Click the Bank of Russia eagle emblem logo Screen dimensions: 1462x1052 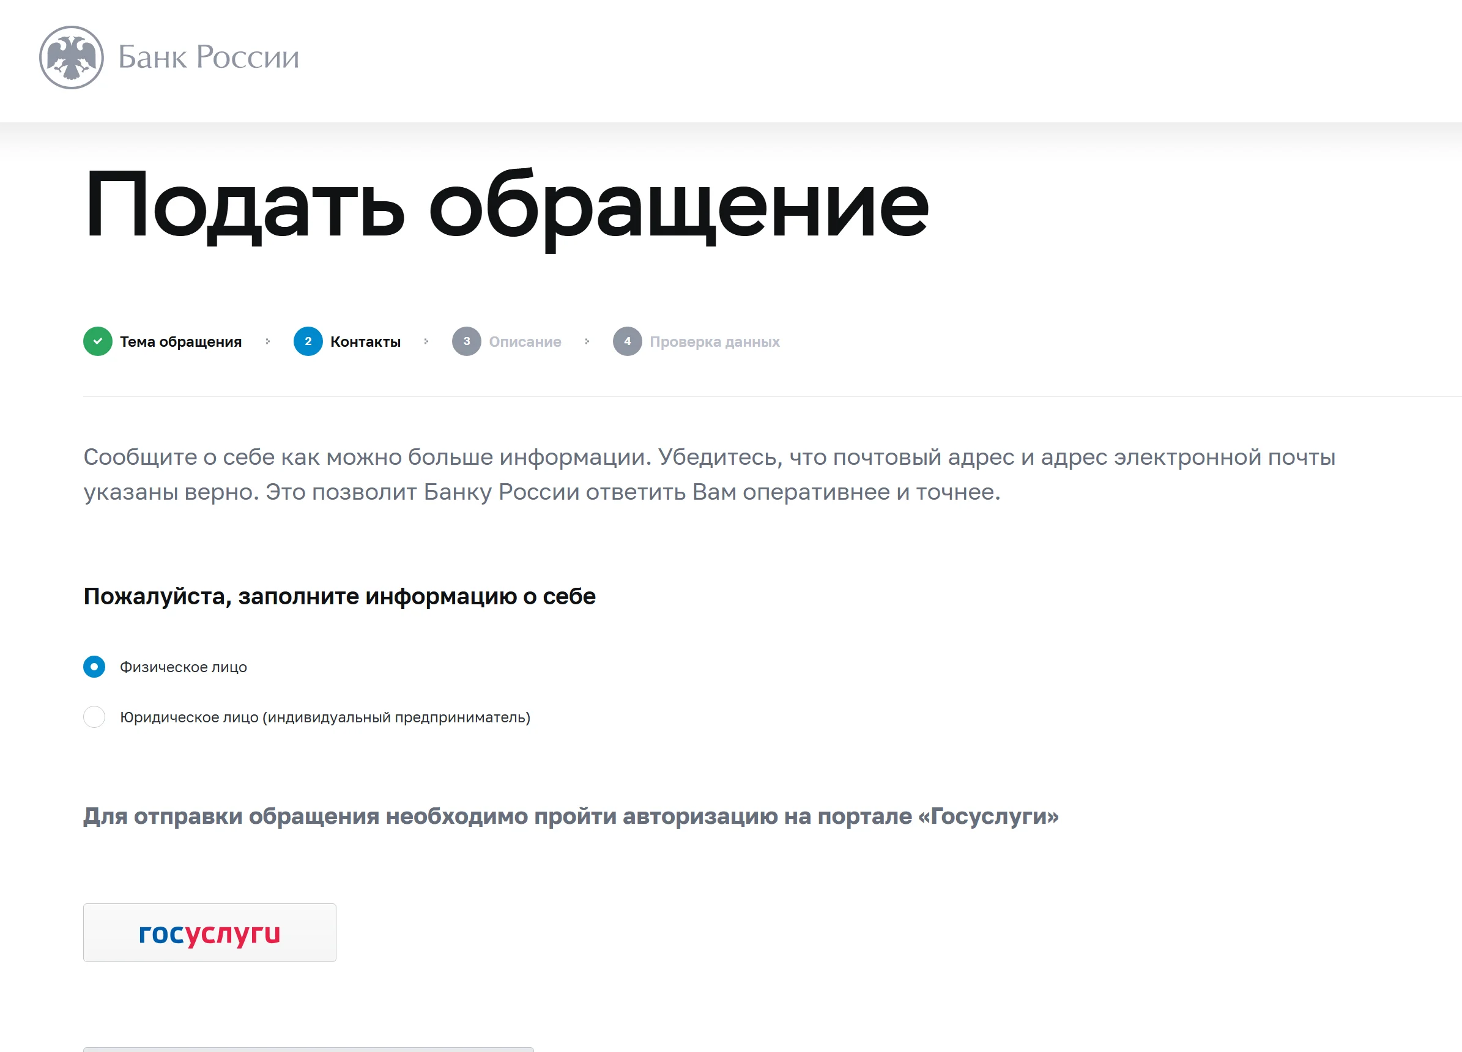[x=72, y=57]
